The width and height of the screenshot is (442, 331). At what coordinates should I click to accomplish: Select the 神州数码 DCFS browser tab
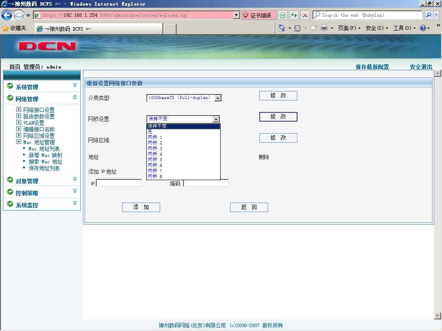(x=99, y=29)
